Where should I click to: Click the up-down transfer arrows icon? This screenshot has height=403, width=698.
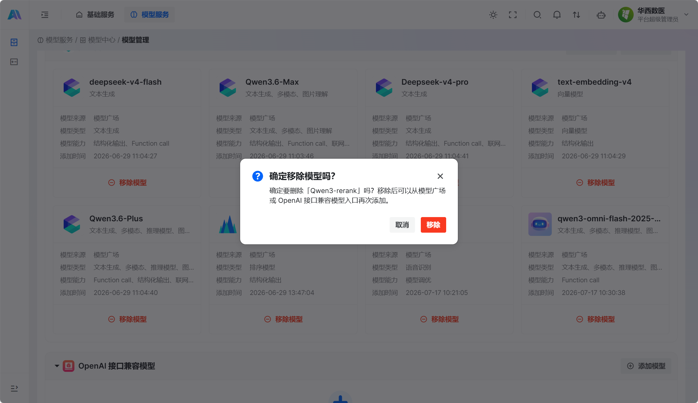tap(576, 15)
